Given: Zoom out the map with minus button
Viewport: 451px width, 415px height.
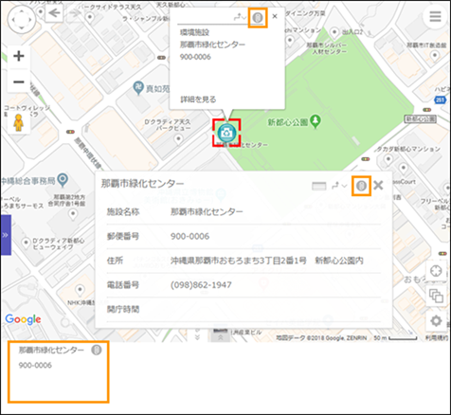Looking at the screenshot, I should [19, 82].
